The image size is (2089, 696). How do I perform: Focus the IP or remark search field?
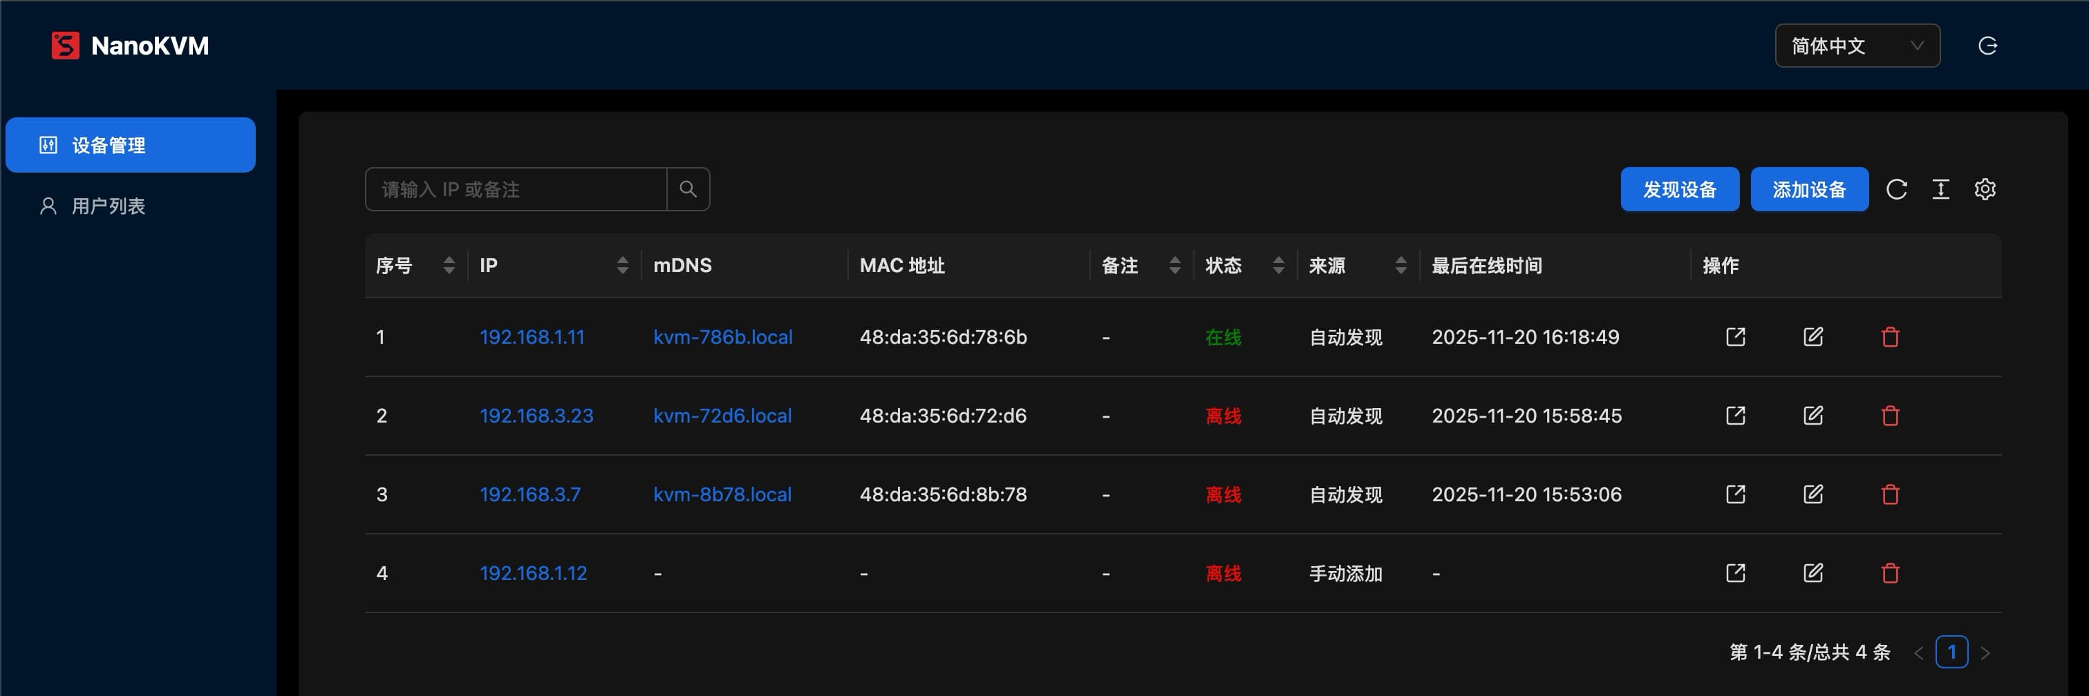[516, 190]
